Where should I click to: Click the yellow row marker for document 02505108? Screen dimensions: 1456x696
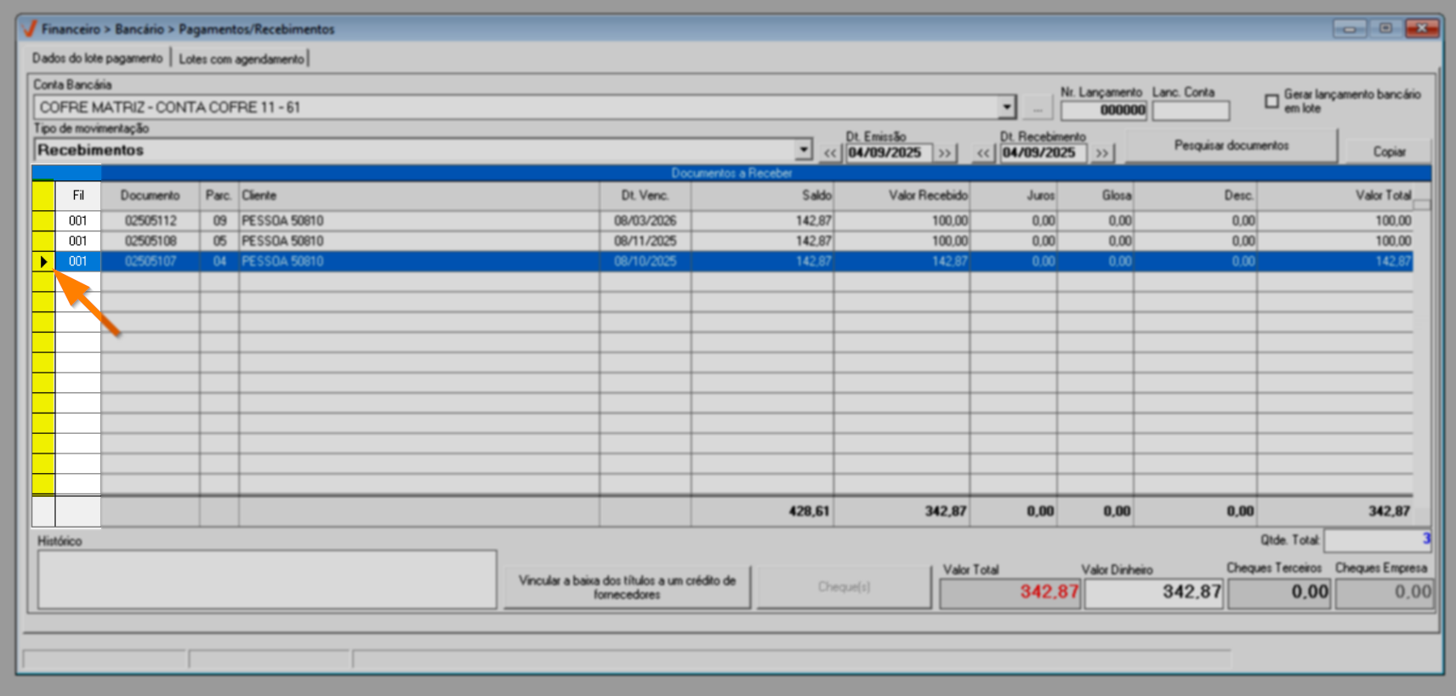click(43, 241)
